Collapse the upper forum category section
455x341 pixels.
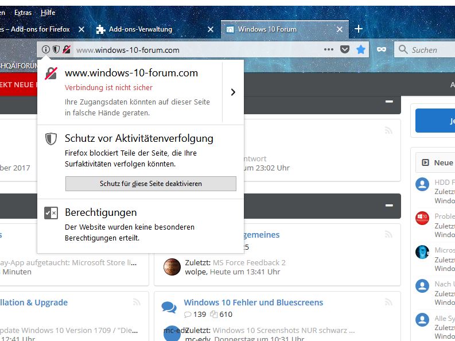(x=389, y=102)
